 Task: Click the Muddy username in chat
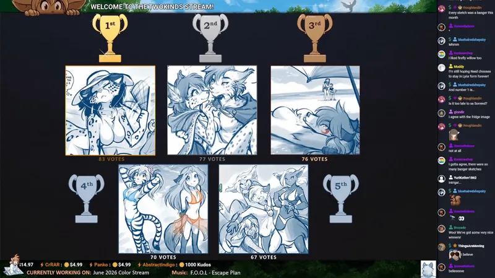[458, 67]
